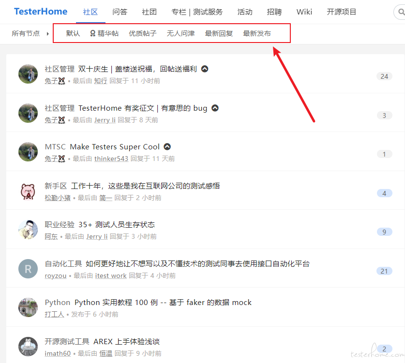The height and width of the screenshot is (363, 405).
Task: Click the 新手区 node label
Action: 56,186
